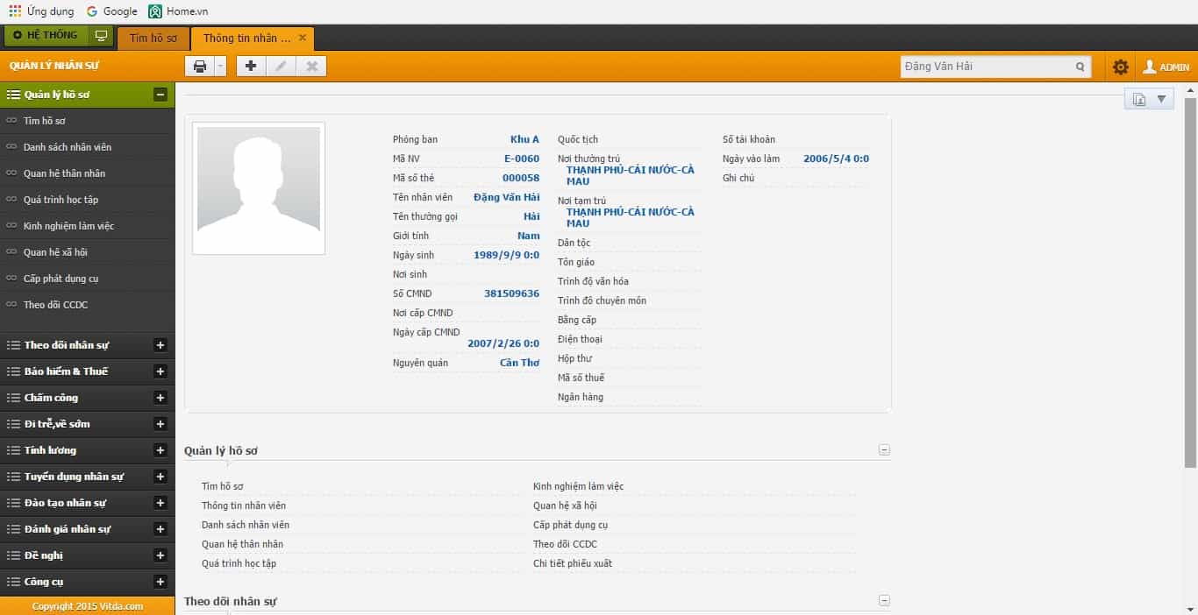Click the Tìm hồ sơ link in content

pyautogui.click(x=223, y=486)
